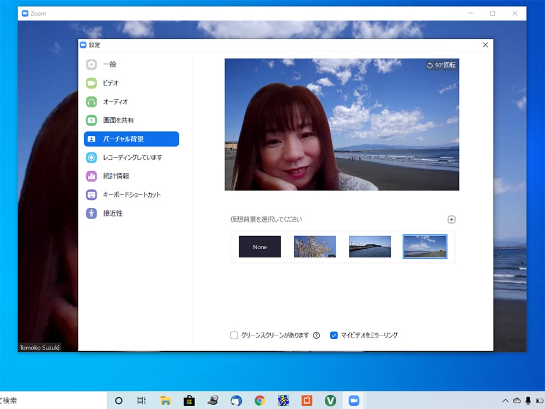545x409 pixels.
Task: Uncheck the マイビデオをミラーリング checkbox
Action: [334, 335]
